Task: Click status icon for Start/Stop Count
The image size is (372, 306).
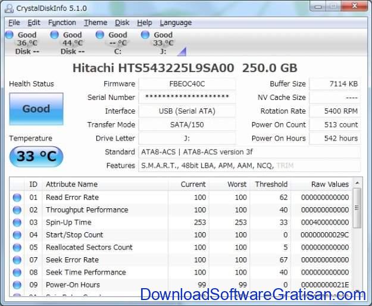Action: (17, 235)
